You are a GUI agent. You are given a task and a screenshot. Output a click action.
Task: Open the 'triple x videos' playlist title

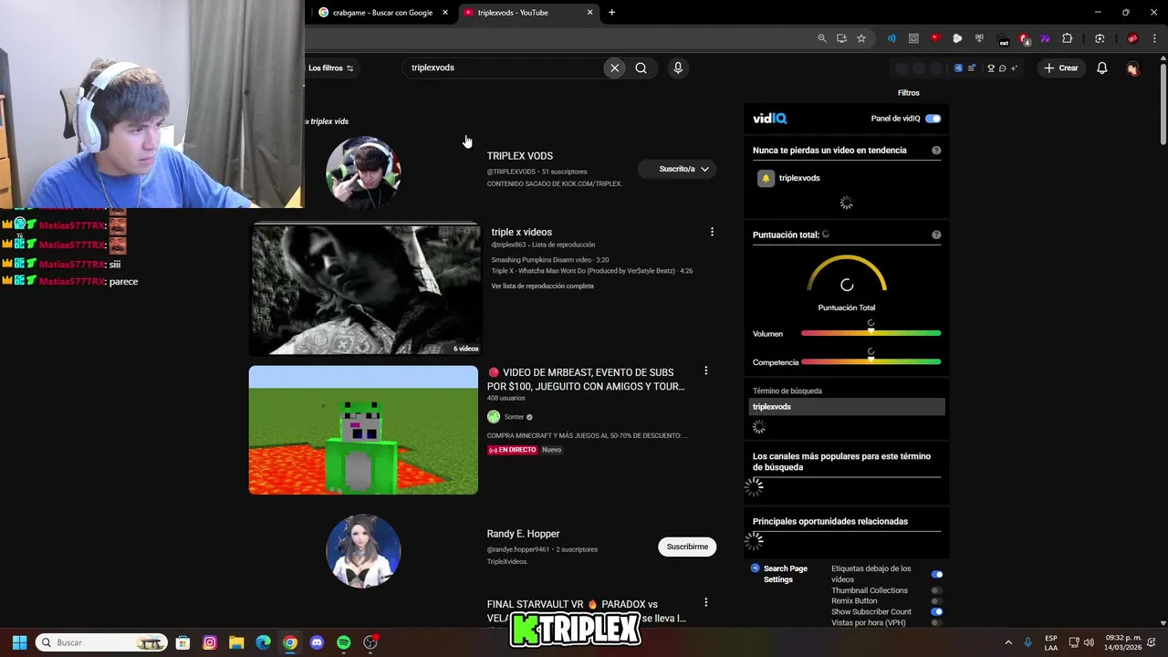coord(521,232)
